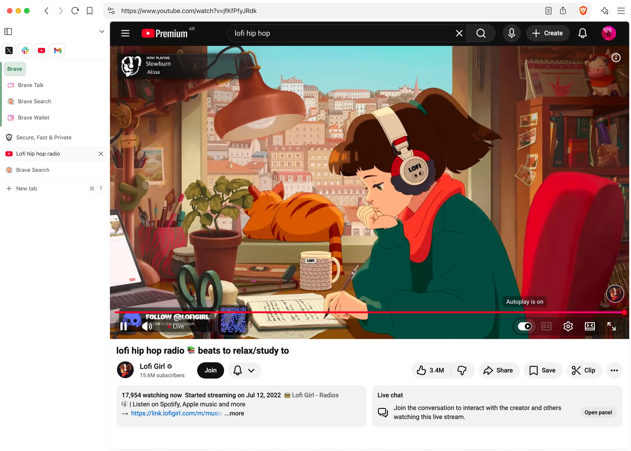Dislike the video with thumbs down
The image size is (631, 451).
(462, 370)
